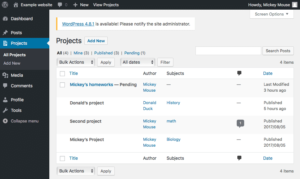Open comment count bubble for Second project

click(240, 124)
